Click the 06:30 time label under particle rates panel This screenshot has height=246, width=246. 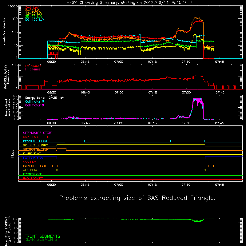pyautogui.click(x=52, y=93)
